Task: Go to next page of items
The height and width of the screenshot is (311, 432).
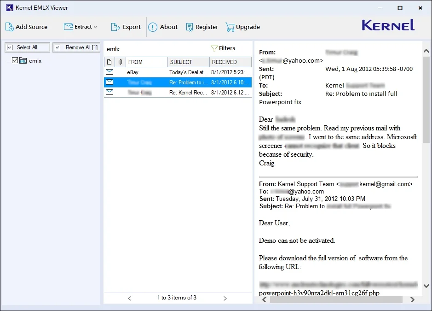Action: click(225, 298)
